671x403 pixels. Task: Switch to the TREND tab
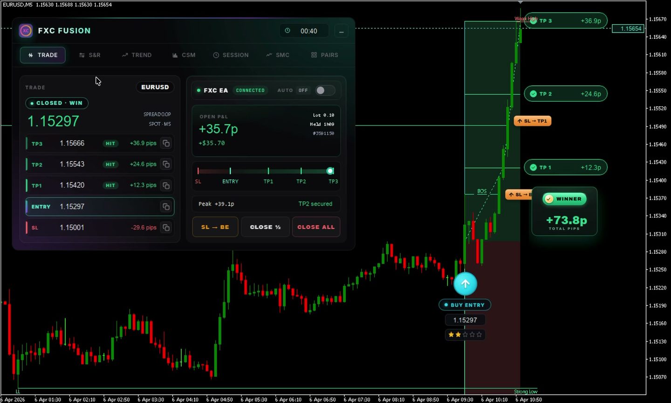click(137, 55)
